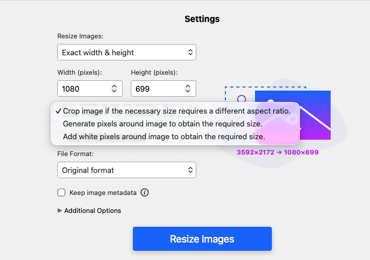Click the 3592×2172 → 1080×699 dimension text
This screenshot has width=370, height=260.
(x=277, y=152)
